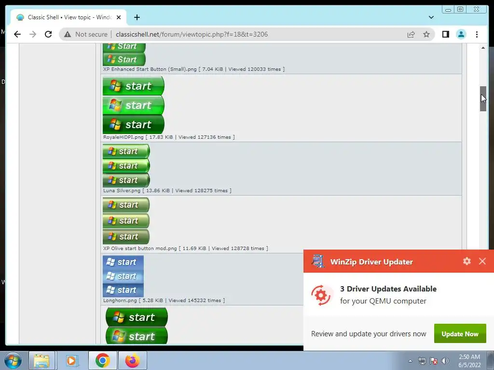494x370 pixels.
Task: Launch Firefox from the taskbar
Action: pyautogui.click(x=132, y=360)
